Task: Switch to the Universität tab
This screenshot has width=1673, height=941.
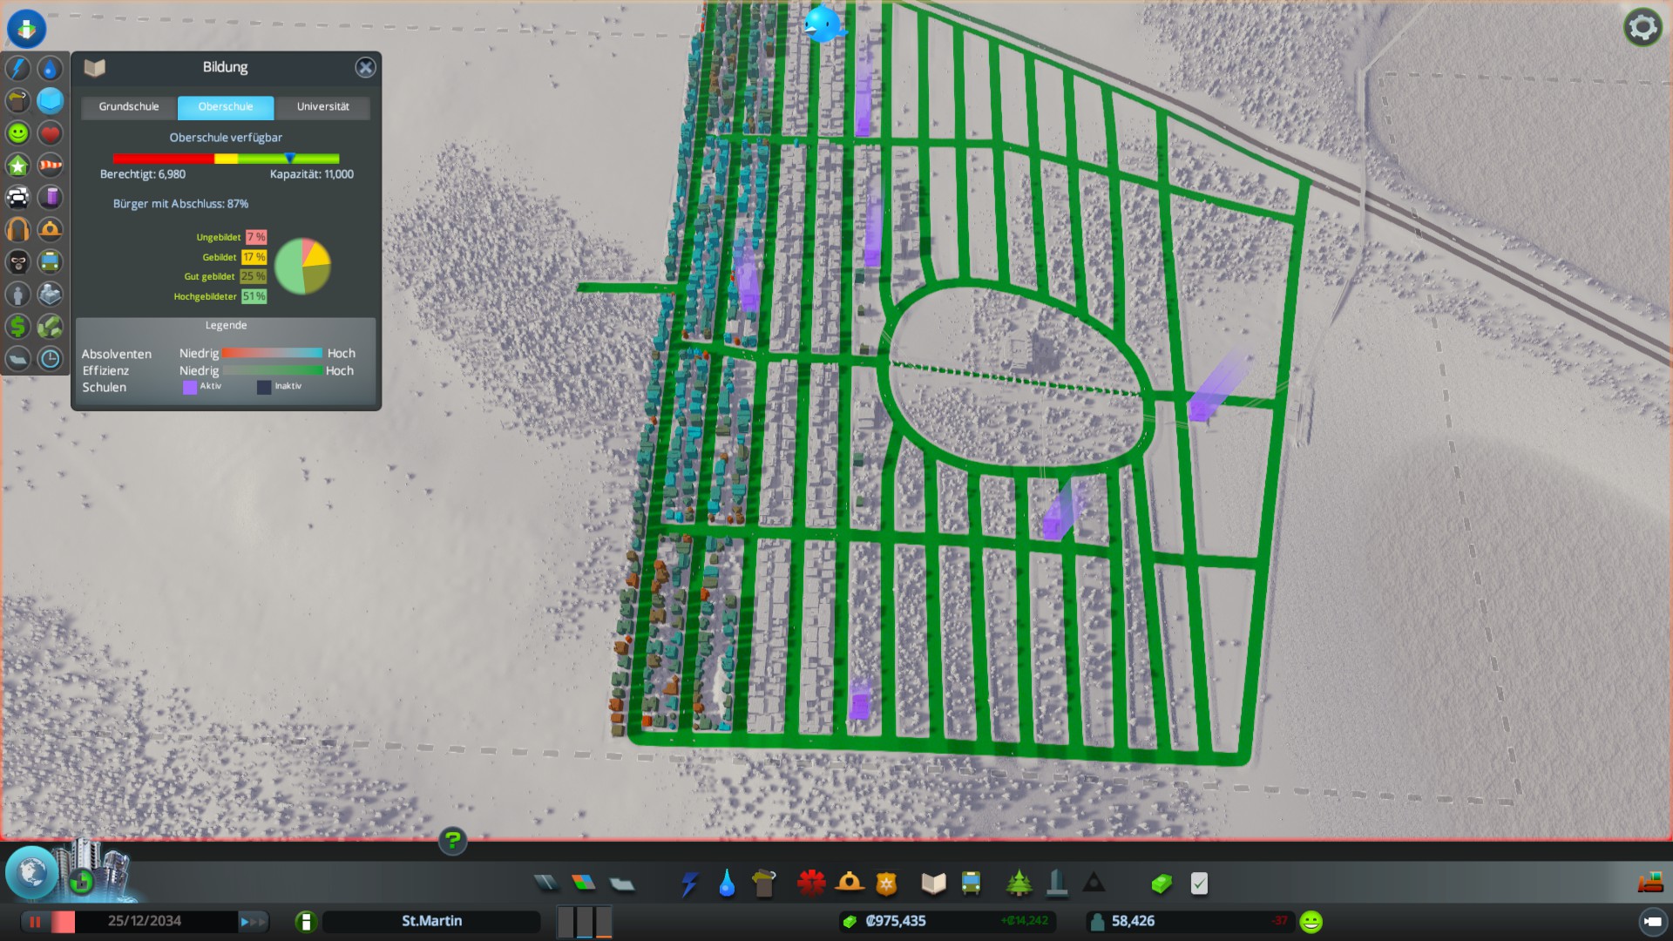Action: (x=322, y=107)
